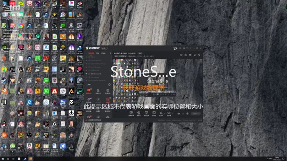Add a screen capture source from the bottom toolbar
287x161 pixels.
131,113
